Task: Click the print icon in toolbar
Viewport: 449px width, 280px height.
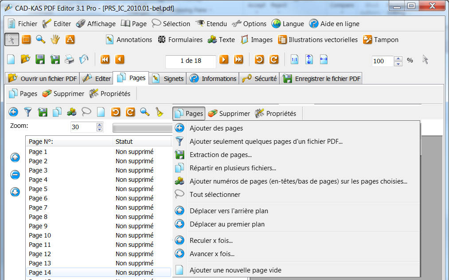Action: pos(69,59)
